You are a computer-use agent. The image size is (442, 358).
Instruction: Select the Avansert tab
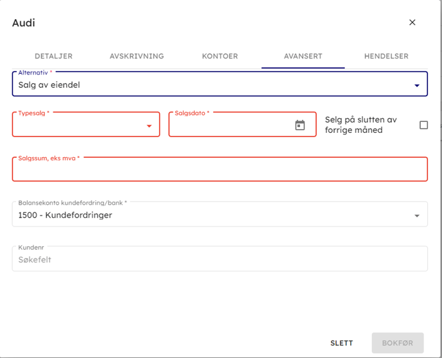(303, 56)
